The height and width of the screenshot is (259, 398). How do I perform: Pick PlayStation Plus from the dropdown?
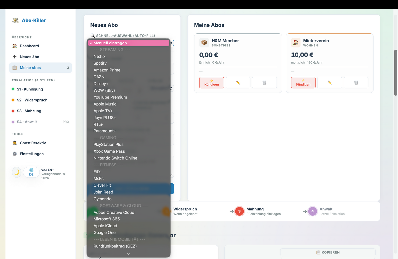[129, 144]
